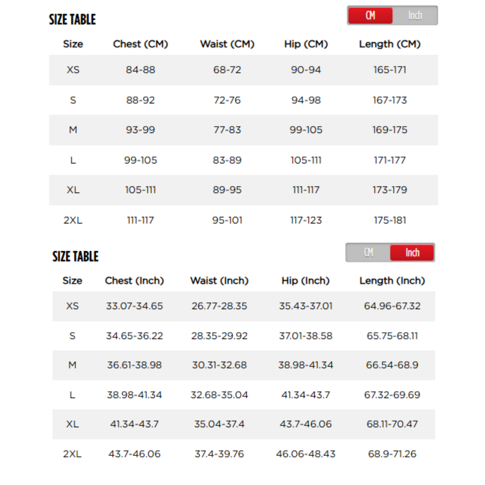Click the Waist (CM) column header
The height and width of the screenshot is (485, 485).
[227, 44]
